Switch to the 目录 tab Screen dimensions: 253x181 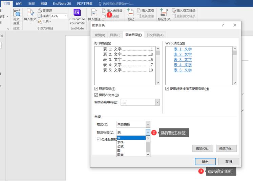[115, 35]
